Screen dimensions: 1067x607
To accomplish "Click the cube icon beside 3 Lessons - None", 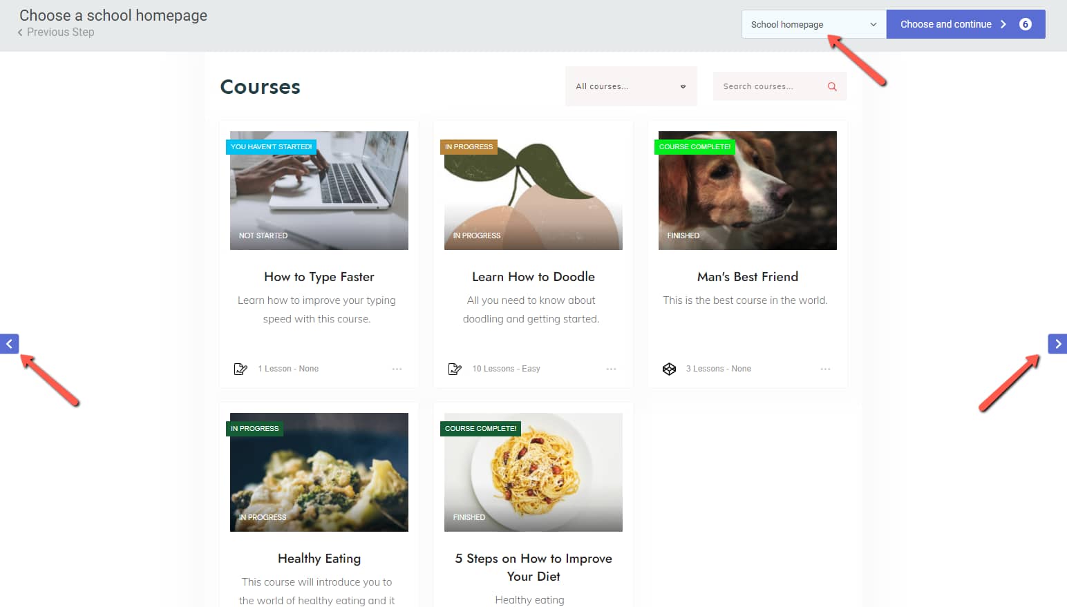I will point(669,369).
